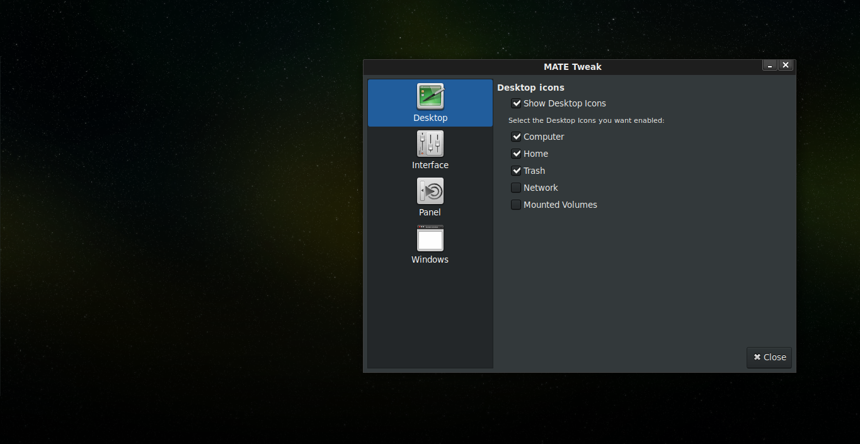The image size is (860, 444).
Task: Click the 'Windows' text label in sidebar
Action: click(430, 259)
